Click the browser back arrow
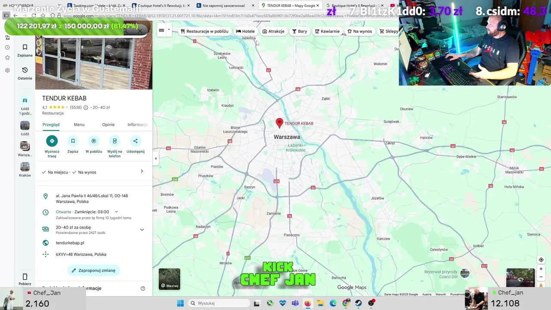Screen dimensions: 551x310 15,15
